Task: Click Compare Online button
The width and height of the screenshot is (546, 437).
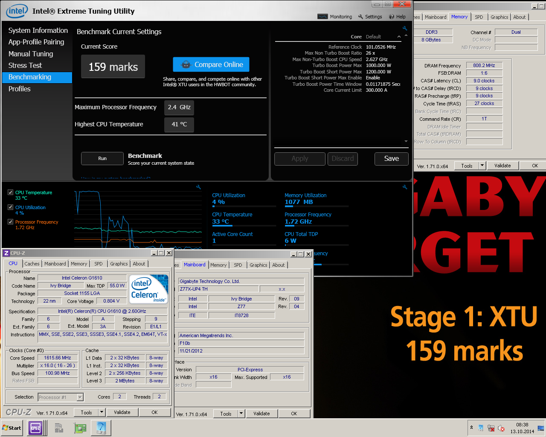Action: pyautogui.click(x=211, y=64)
